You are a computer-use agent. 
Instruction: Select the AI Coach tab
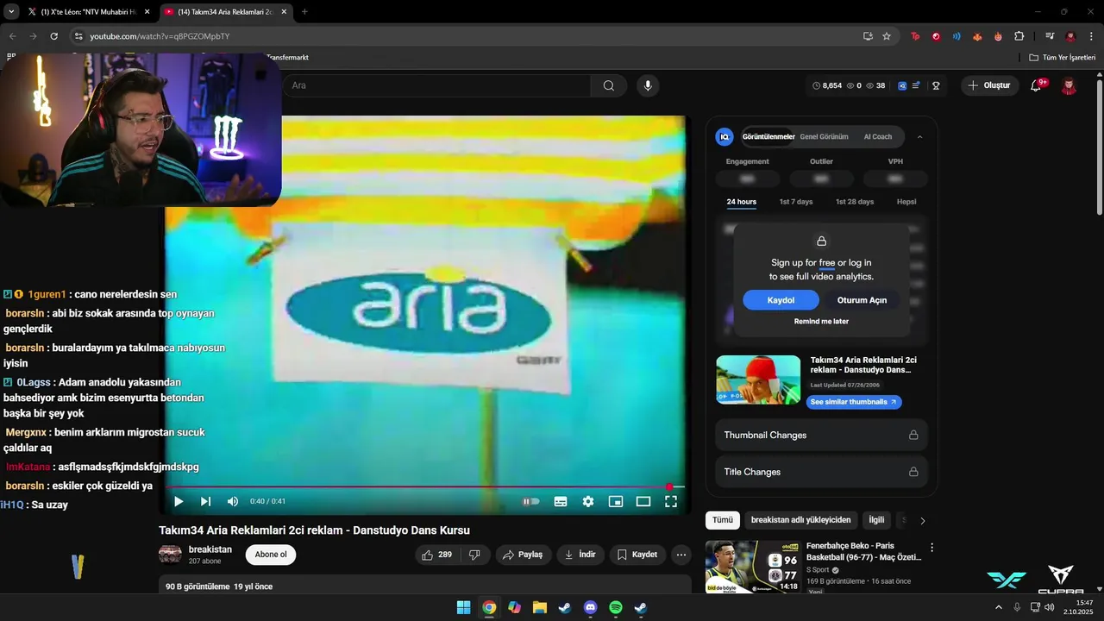[878, 136]
